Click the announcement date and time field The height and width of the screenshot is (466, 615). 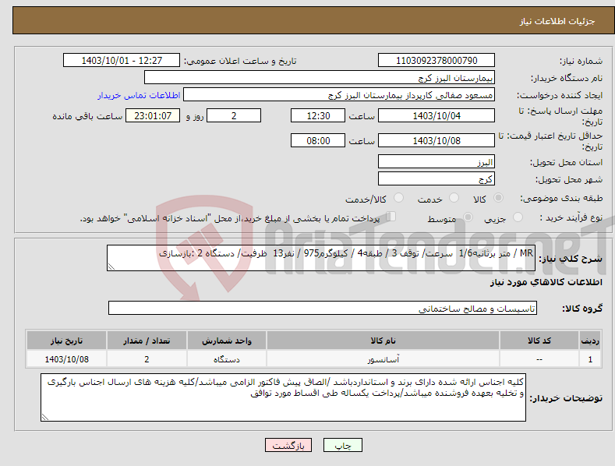click(121, 61)
